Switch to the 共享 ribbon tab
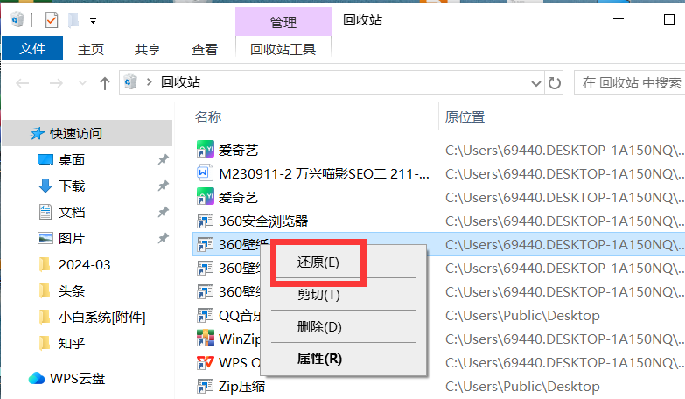 (x=148, y=49)
